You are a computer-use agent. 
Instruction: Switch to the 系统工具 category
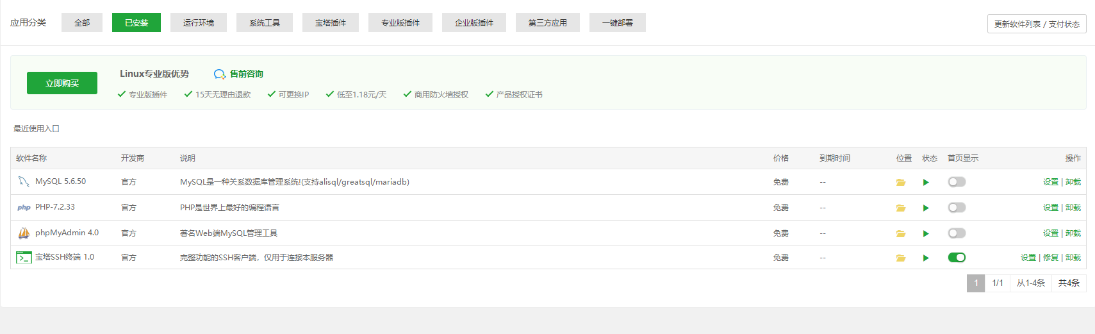pyautogui.click(x=265, y=22)
